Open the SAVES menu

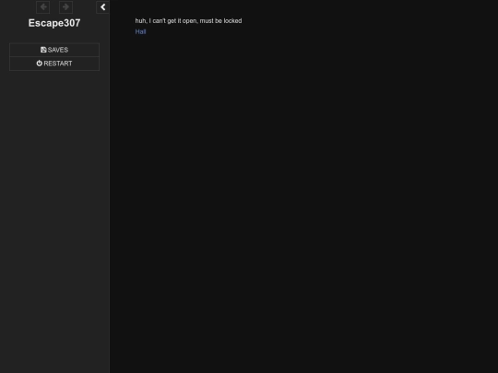click(x=54, y=50)
